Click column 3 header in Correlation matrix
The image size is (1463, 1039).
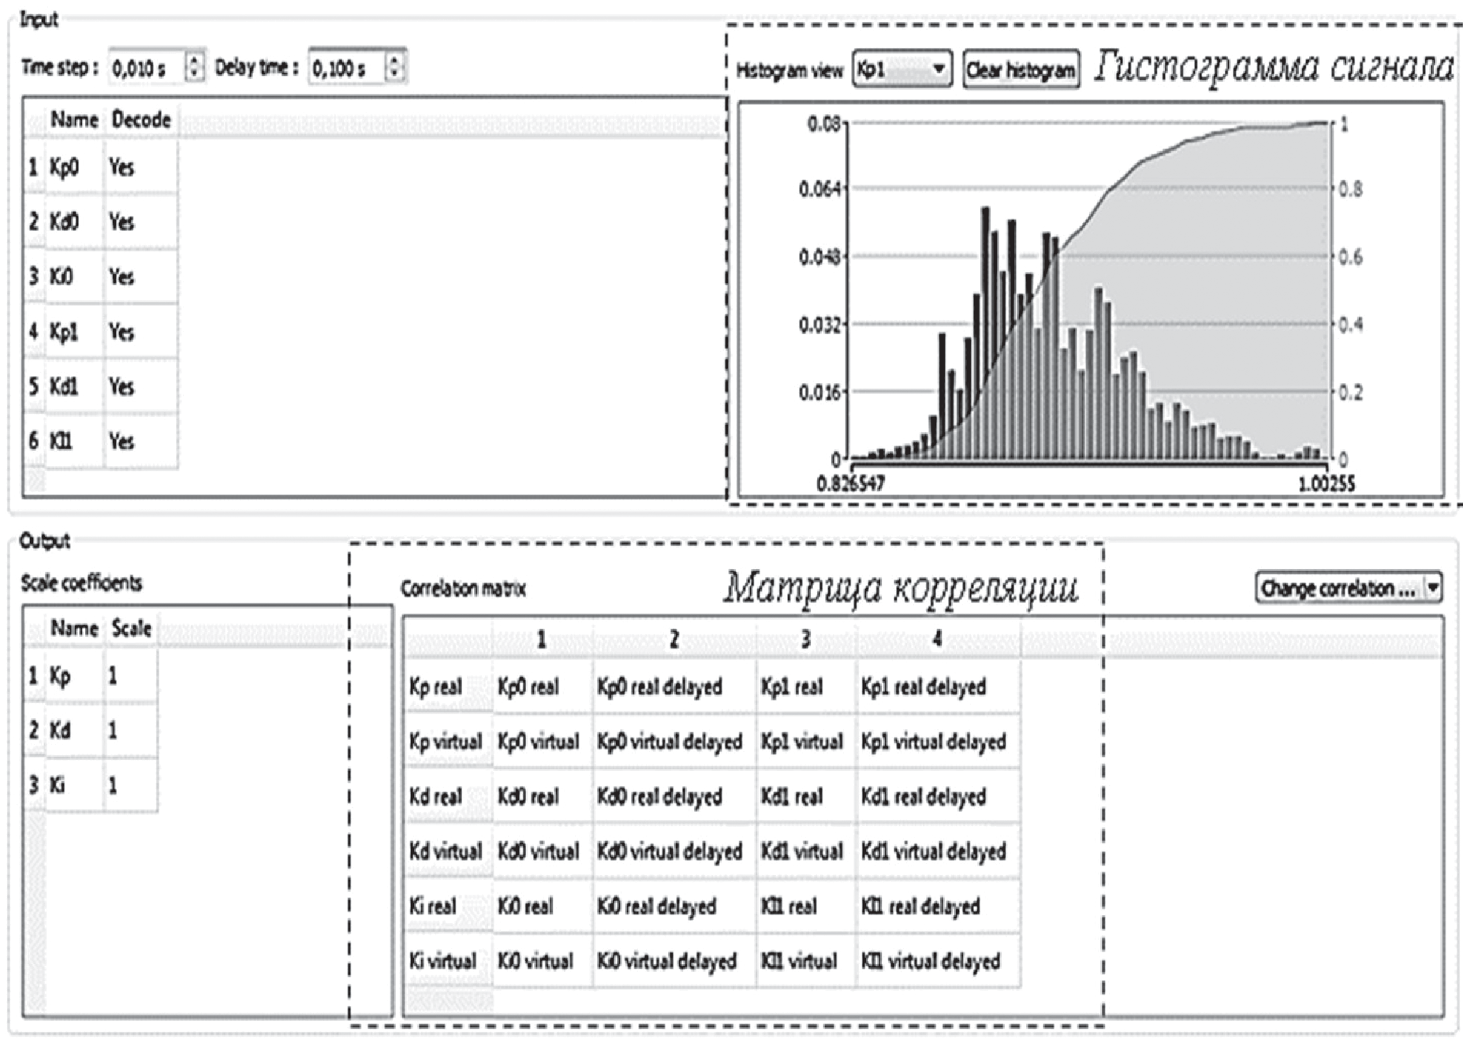point(805,639)
